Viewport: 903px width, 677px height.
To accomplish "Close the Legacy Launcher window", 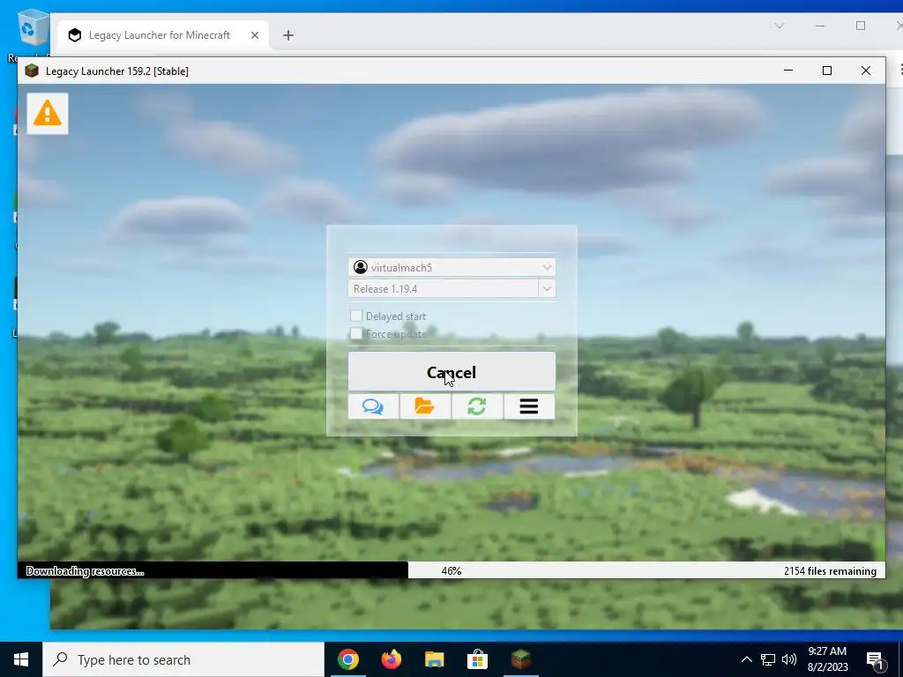I will [x=866, y=71].
